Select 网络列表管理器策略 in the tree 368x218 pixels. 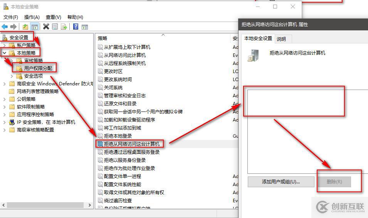pyautogui.click(x=37, y=92)
